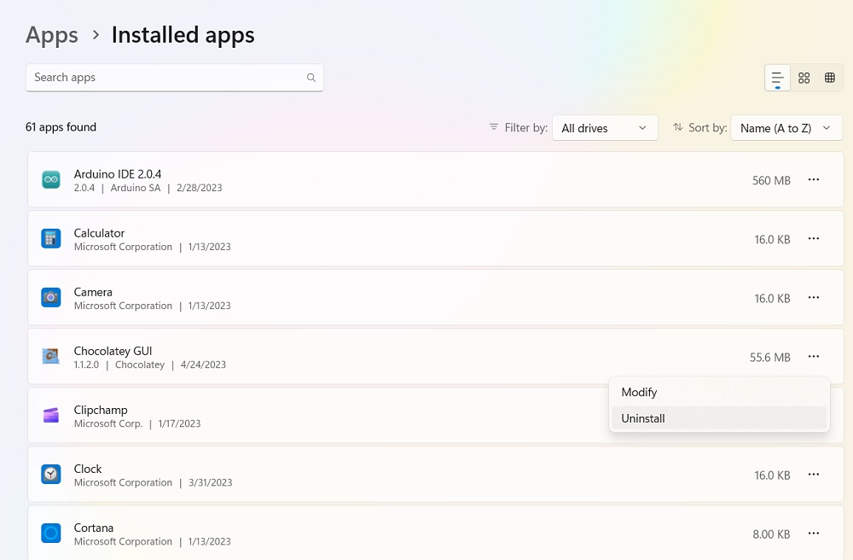This screenshot has height=560, width=853.
Task: Open more options for Cortana
Action: (x=814, y=533)
